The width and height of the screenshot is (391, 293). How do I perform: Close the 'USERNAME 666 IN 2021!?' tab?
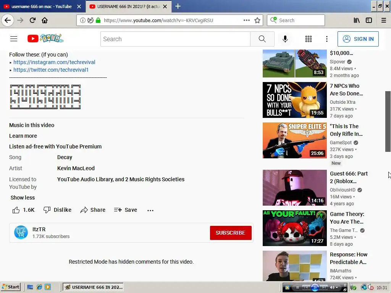click(x=165, y=6)
